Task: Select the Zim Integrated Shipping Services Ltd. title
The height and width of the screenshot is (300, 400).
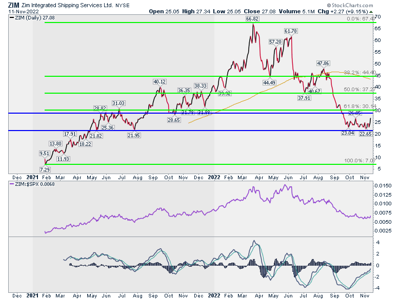Action: [x=67, y=5]
